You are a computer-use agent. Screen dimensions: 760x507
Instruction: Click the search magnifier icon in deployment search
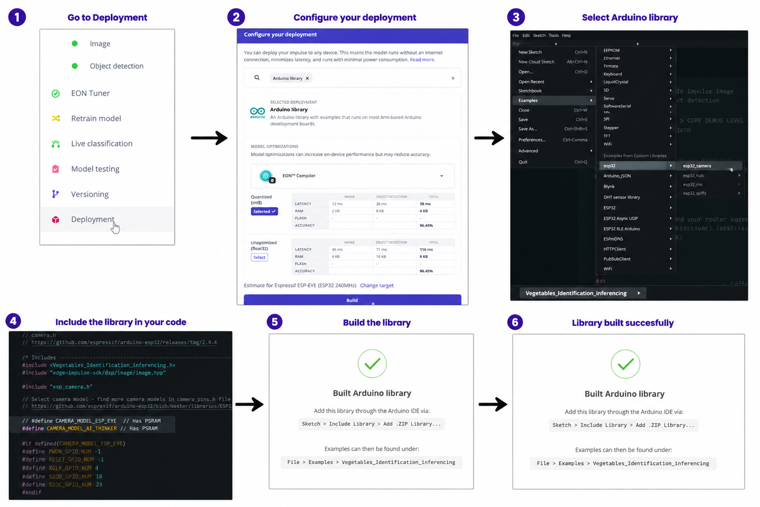[x=257, y=78]
